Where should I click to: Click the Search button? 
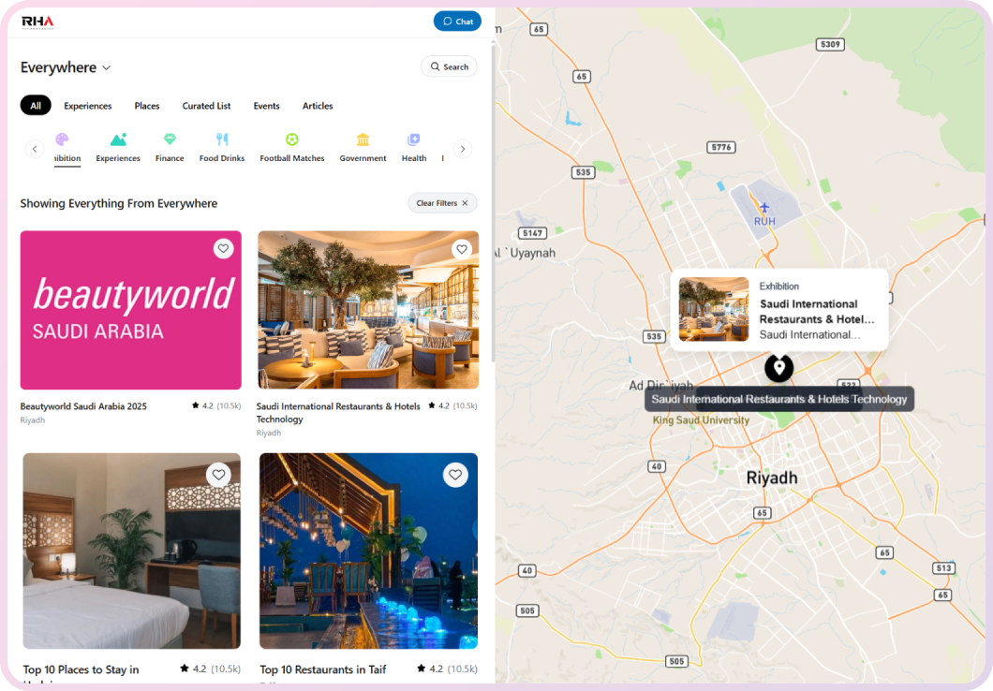[448, 66]
